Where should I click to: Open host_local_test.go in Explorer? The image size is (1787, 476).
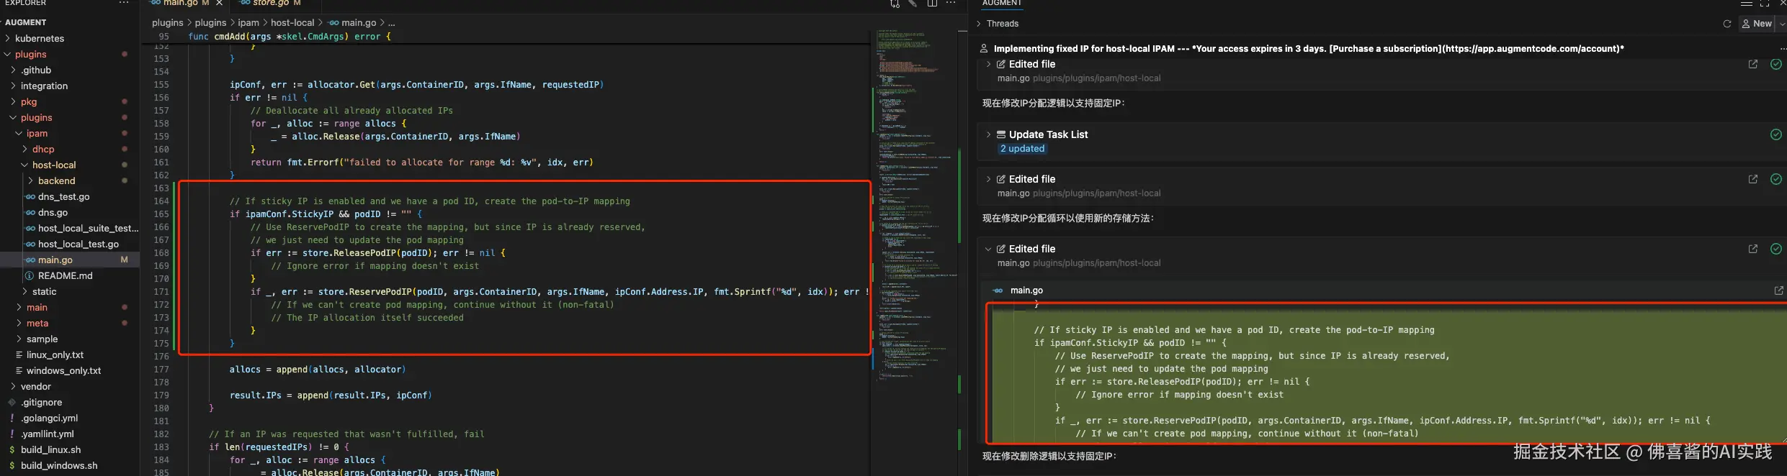click(x=70, y=244)
